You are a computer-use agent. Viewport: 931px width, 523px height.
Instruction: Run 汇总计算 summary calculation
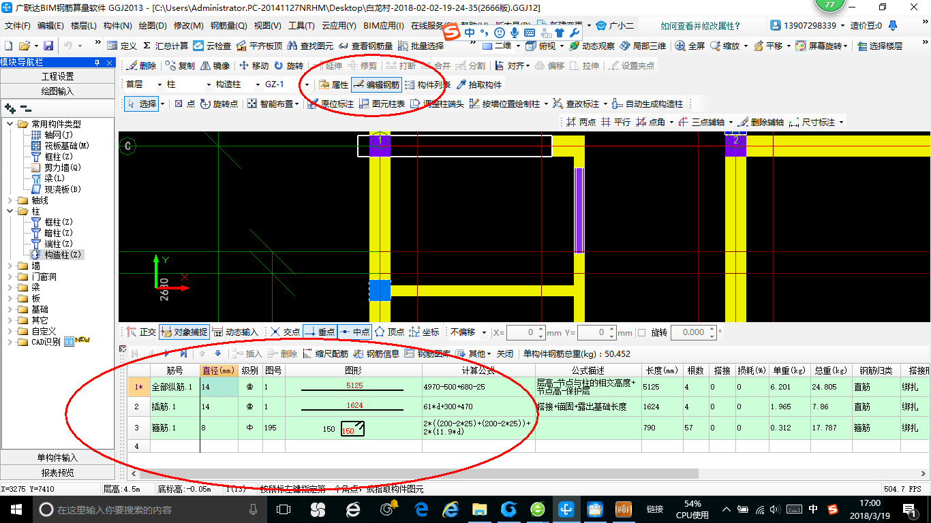pos(164,46)
